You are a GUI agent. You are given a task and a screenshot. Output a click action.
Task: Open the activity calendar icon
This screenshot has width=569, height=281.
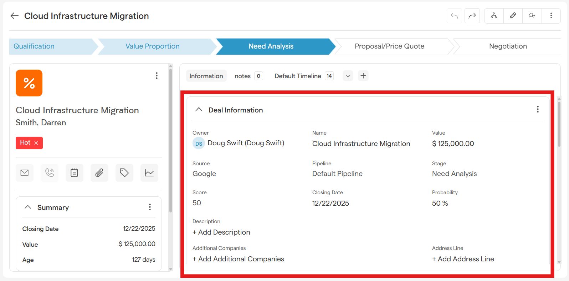pos(74,173)
